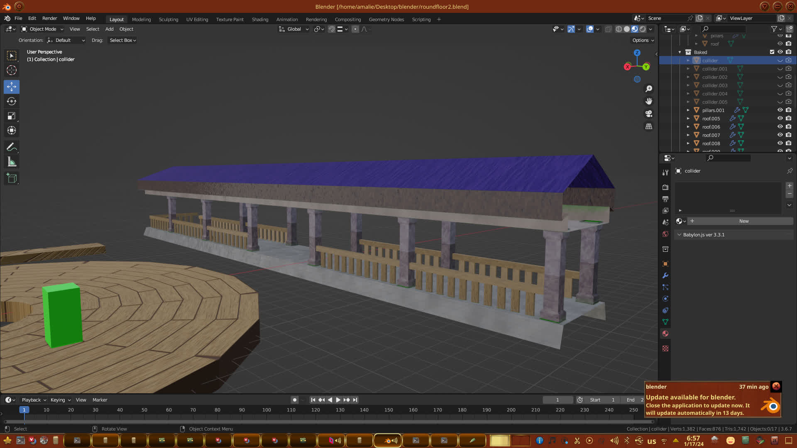Open Modifier properties wrench tab
This screenshot has width=797, height=448.
pos(665,275)
